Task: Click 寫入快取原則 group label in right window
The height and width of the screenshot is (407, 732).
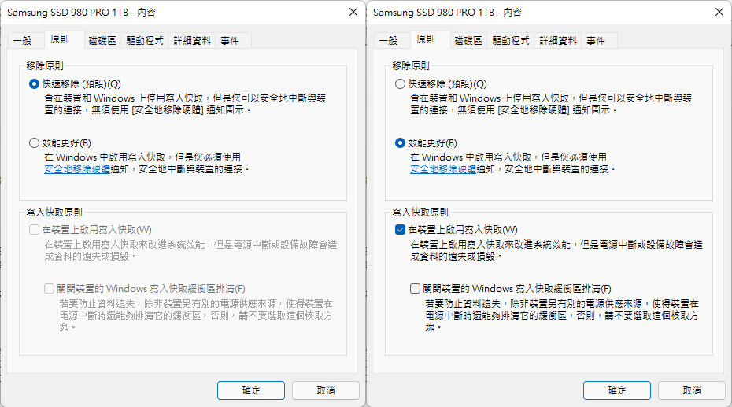Action: coord(420,213)
